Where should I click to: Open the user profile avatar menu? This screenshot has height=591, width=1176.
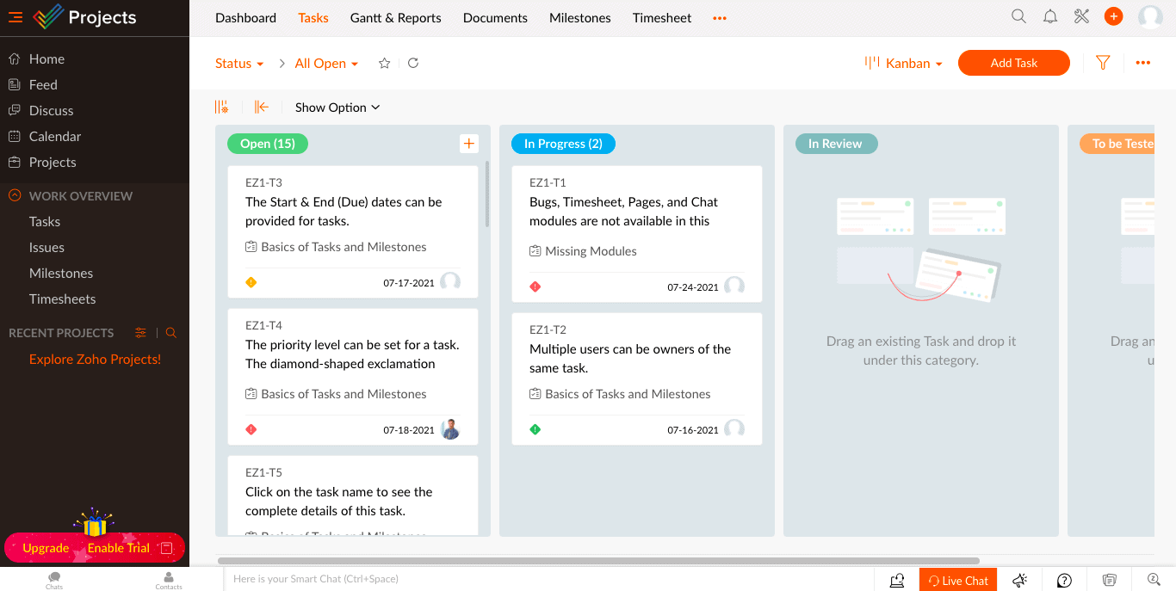coord(1151,16)
